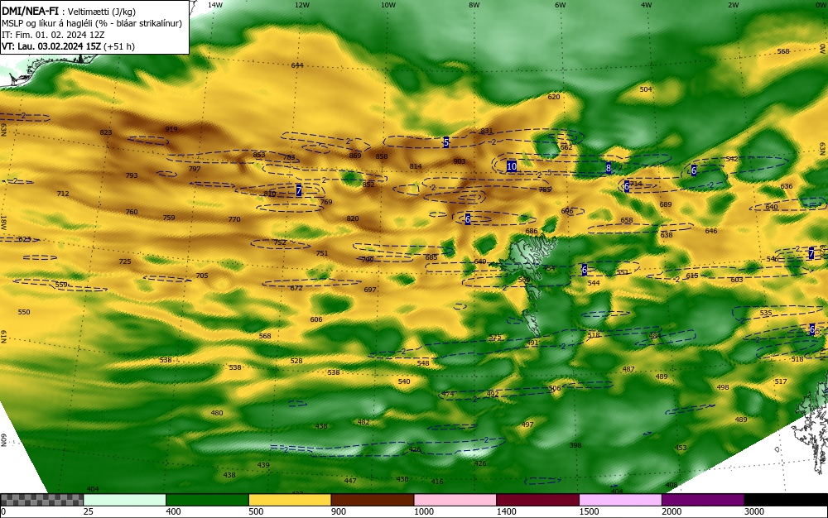Click the 14W longitude label

[215, 5]
